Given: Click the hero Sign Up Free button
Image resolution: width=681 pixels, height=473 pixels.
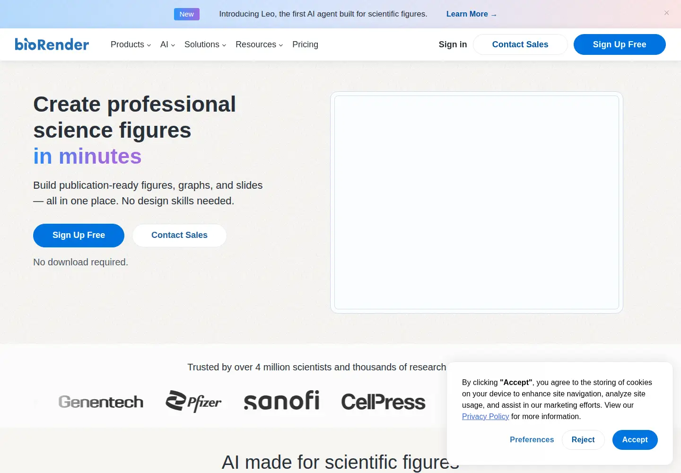Looking at the screenshot, I should point(79,236).
